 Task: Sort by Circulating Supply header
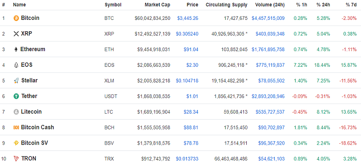(x=226, y=5)
